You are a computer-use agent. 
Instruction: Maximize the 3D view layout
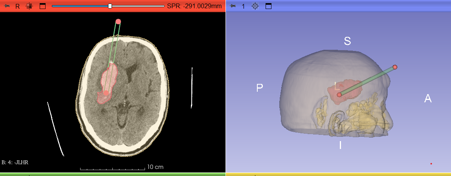tap(269, 6)
